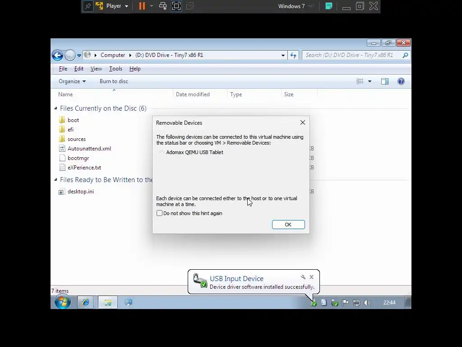
Task: Open the Windows Start menu
Action: click(x=62, y=302)
